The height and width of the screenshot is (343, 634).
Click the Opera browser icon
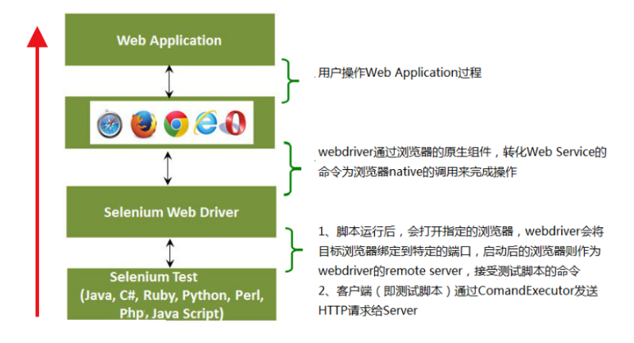pos(234,123)
